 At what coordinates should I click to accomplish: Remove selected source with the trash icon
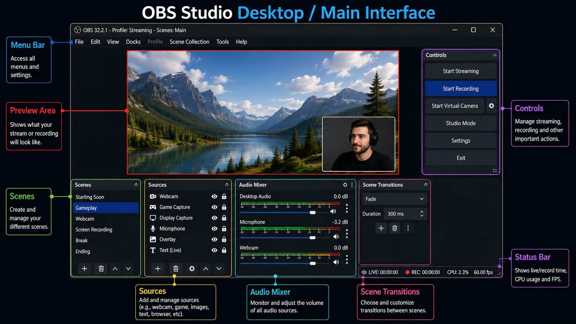coord(176,269)
